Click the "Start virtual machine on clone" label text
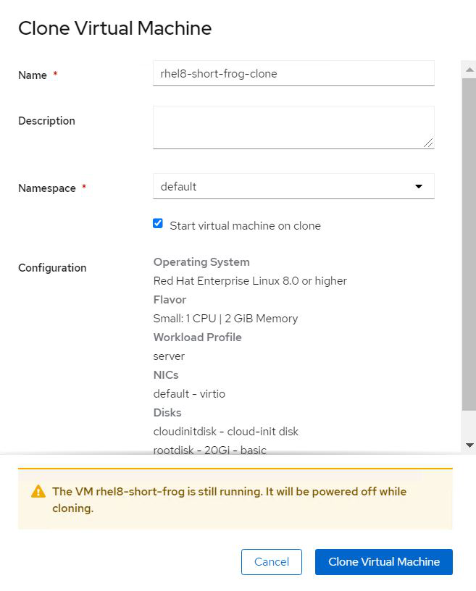Image resolution: width=476 pixels, height=591 pixels. (x=245, y=225)
